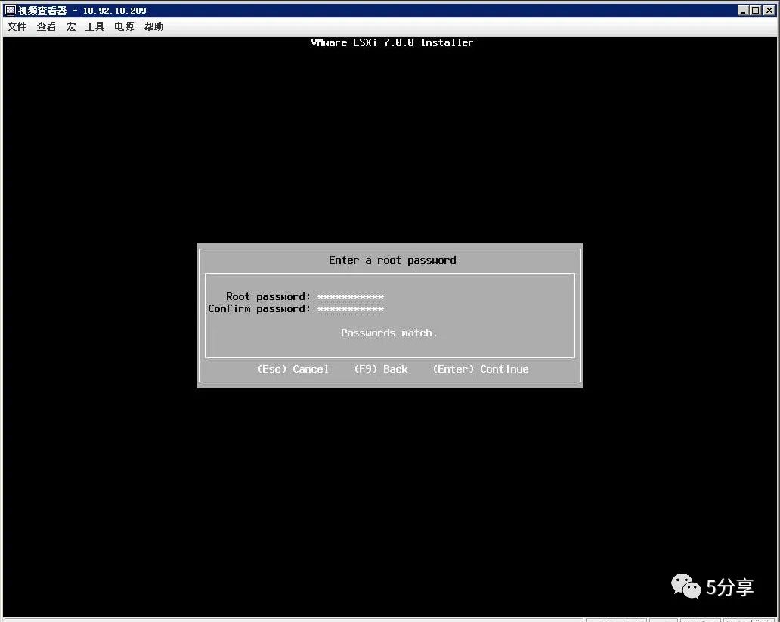Open the 工具 (Tools) menu

[94, 26]
